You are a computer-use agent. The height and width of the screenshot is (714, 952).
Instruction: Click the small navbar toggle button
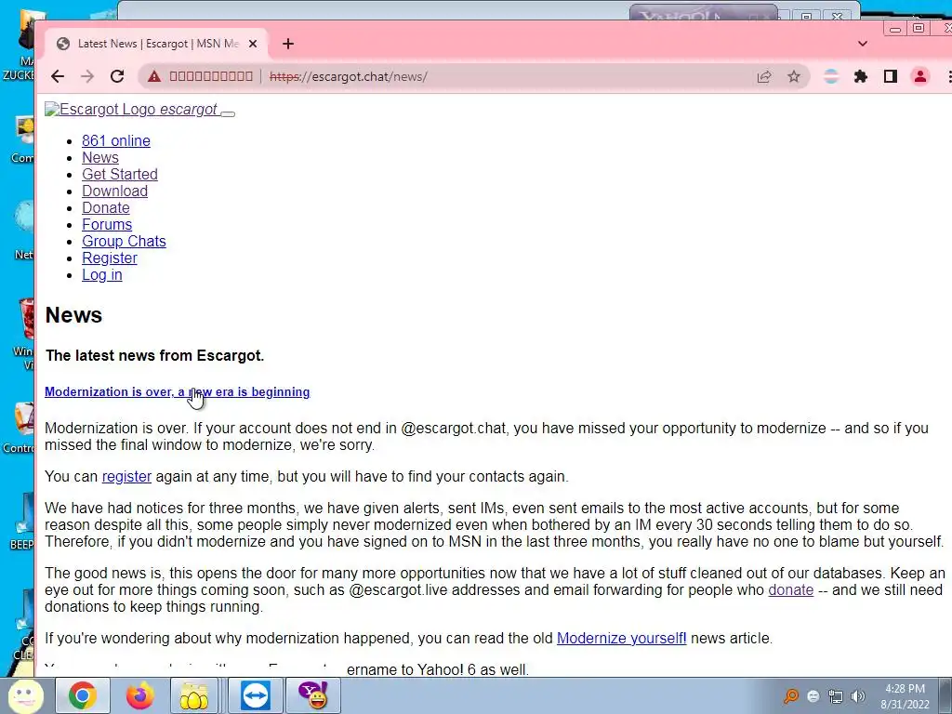pyautogui.click(x=228, y=112)
